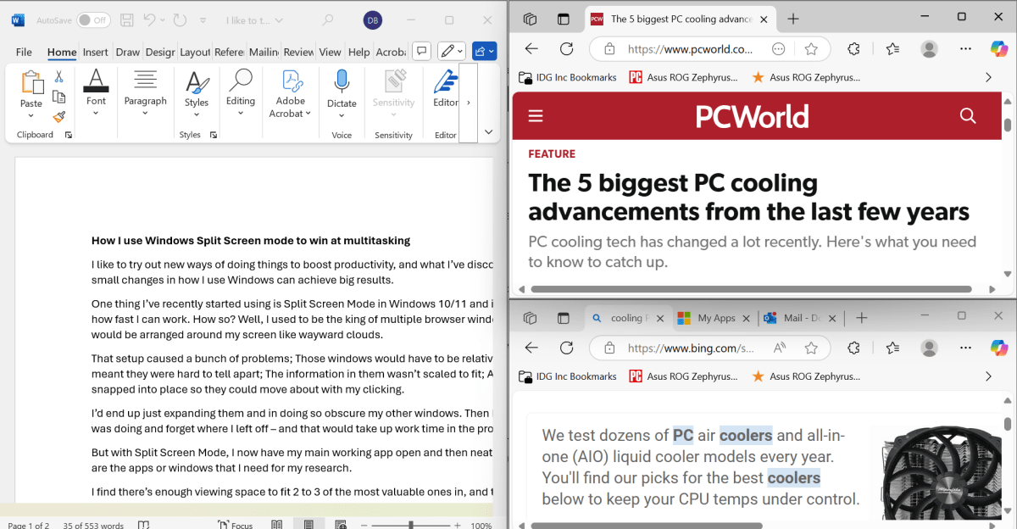Open the document title dropdown 'I like to t...'

coord(279,19)
